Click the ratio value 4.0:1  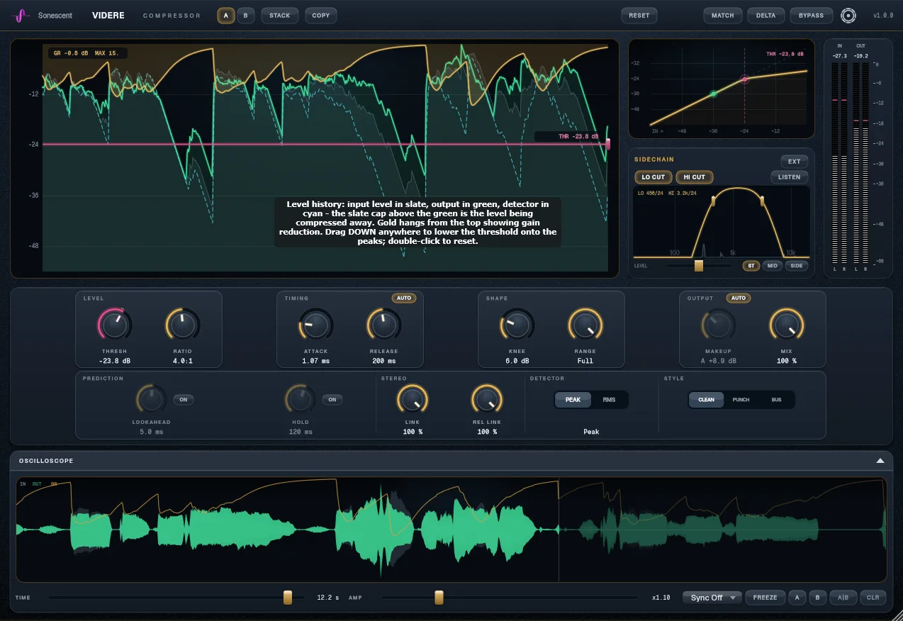182,361
